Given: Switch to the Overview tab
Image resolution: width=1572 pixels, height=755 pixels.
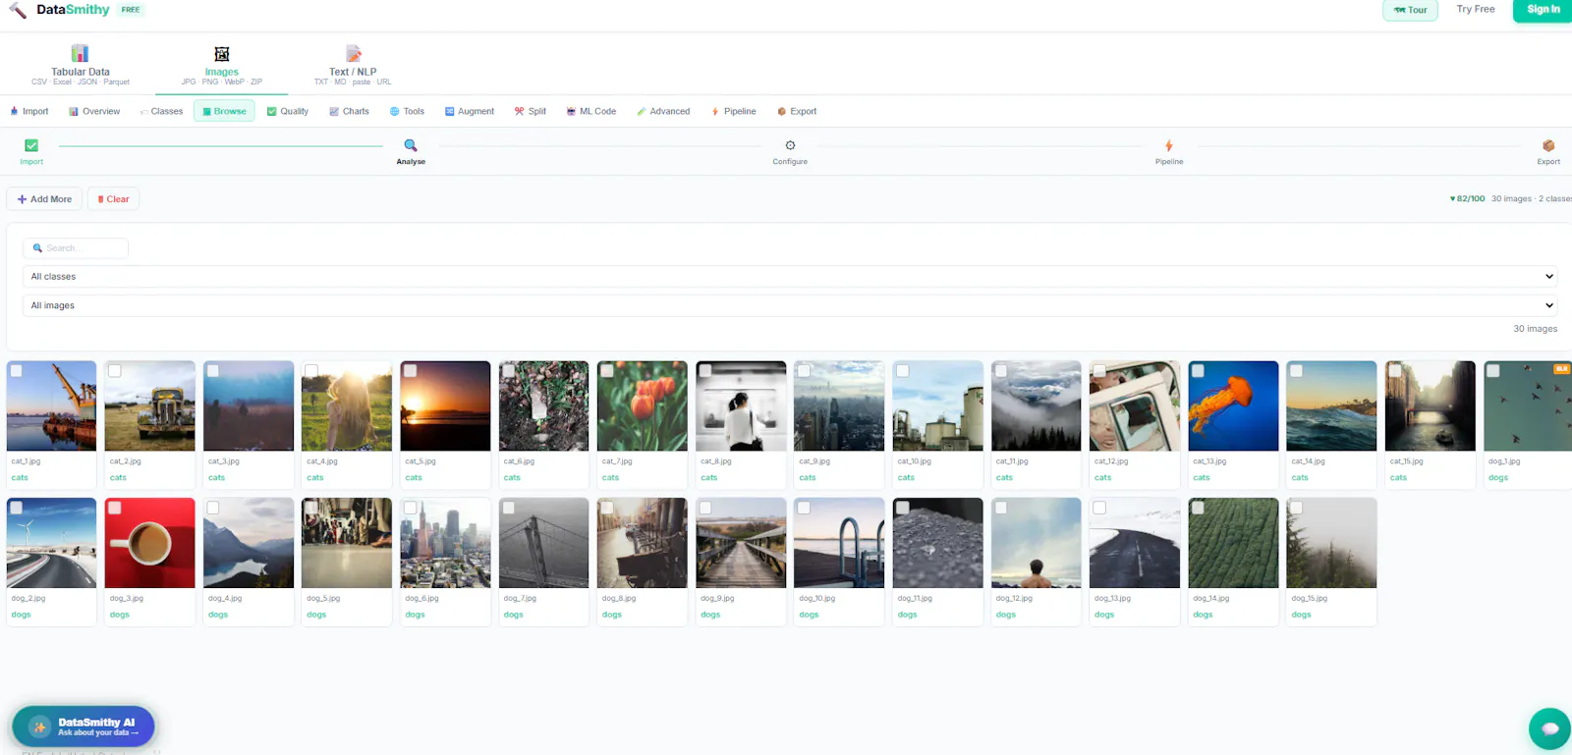Looking at the screenshot, I should point(94,111).
